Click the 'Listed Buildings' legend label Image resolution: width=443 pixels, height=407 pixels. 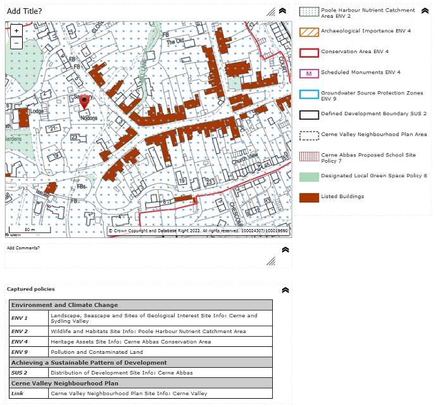(342, 196)
